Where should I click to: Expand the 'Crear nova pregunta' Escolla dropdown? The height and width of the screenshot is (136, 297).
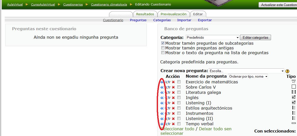click(246, 71)
